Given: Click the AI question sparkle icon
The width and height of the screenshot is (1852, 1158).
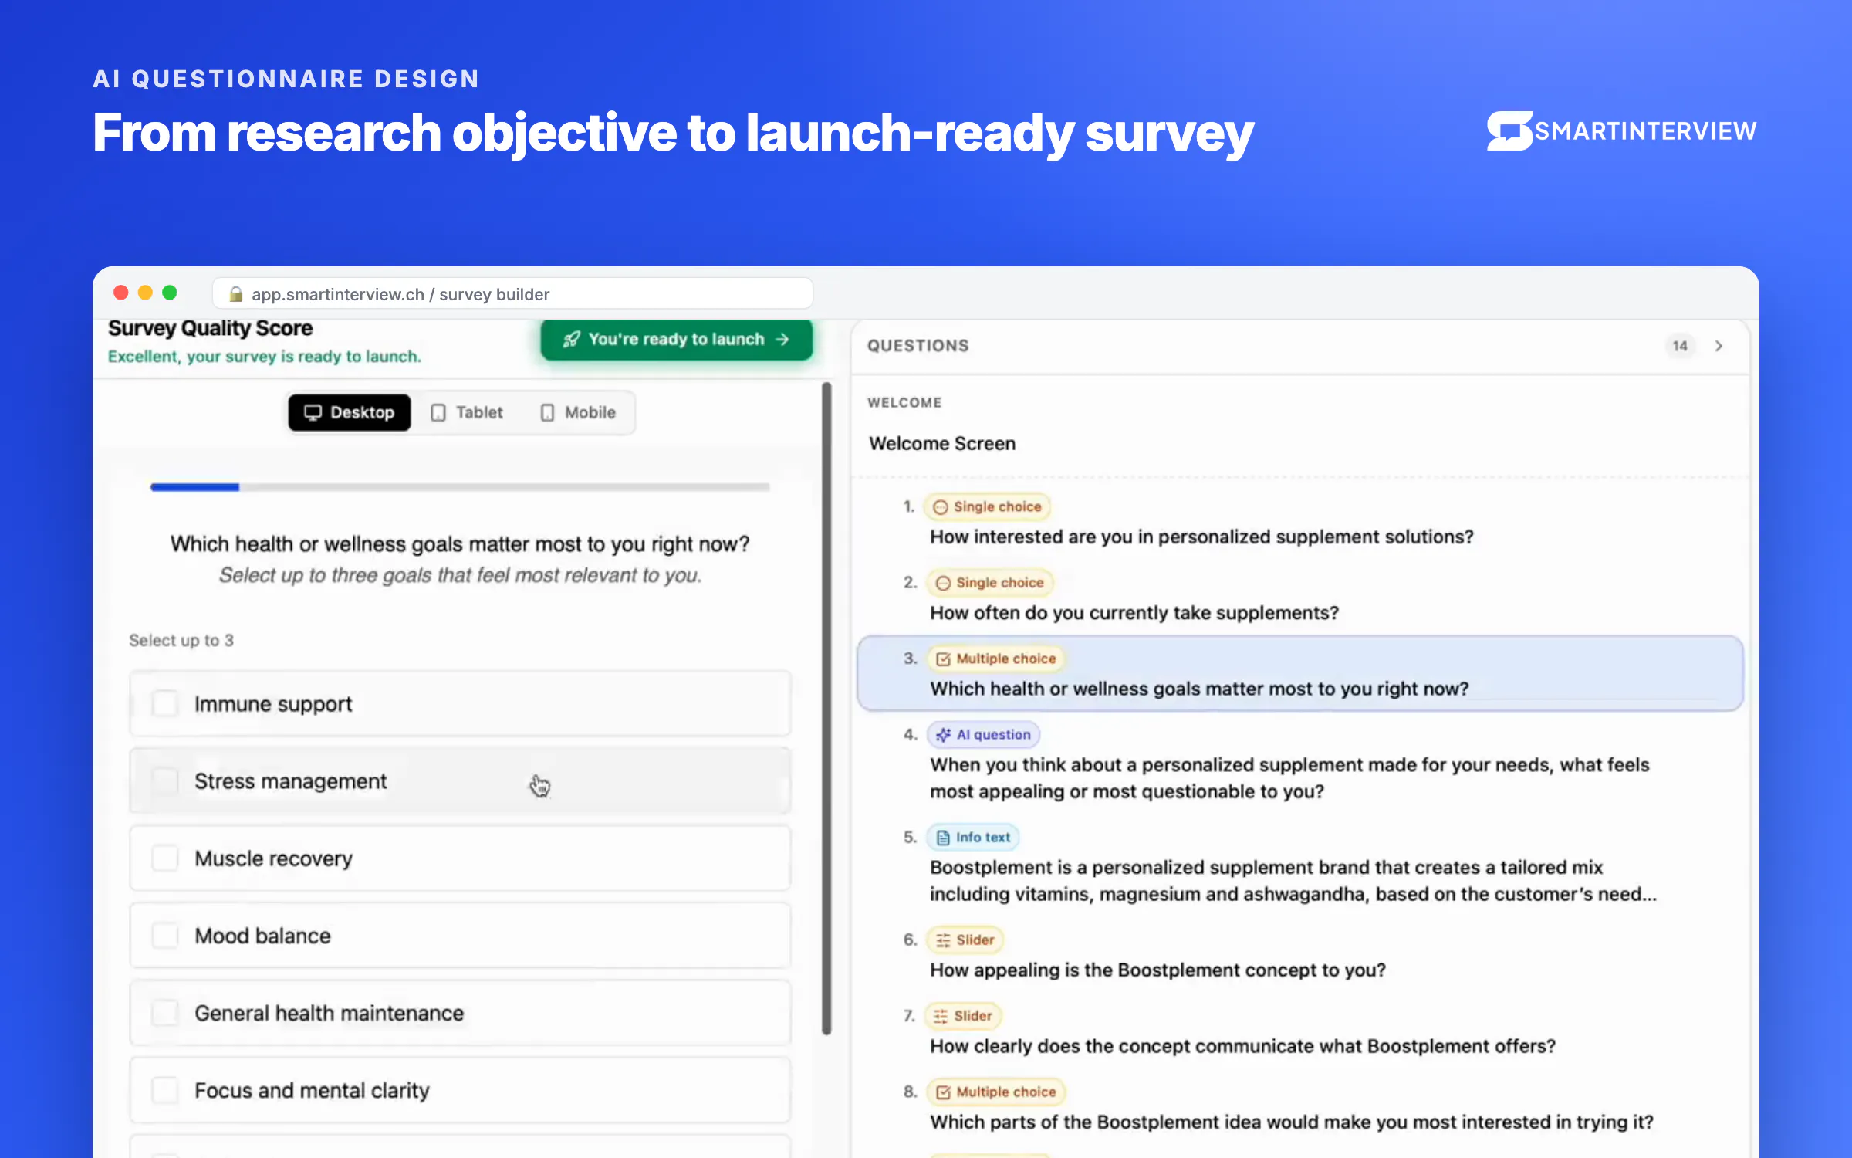Looking at the screenshot, I should click(x=943, y=735).
